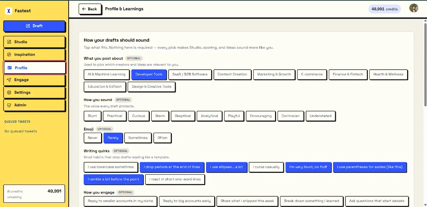Go back using the Back button
The height and width of the screenshot is (207, 427).
tap(90, 9)
